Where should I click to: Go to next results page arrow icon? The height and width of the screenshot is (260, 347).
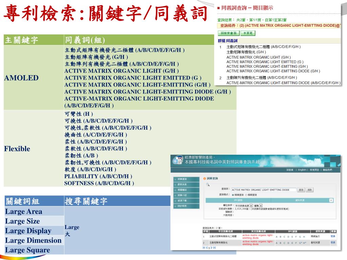point(211,247)
